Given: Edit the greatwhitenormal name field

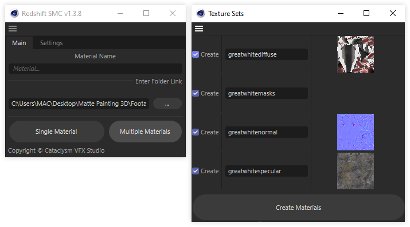Looking at the screenshot, I should tap(267, 132).
